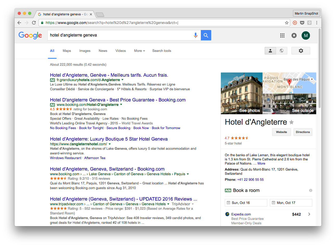This screenshot has width=336, height=247.
Task: Open the red circular extension icon
Action: point(295,23)
